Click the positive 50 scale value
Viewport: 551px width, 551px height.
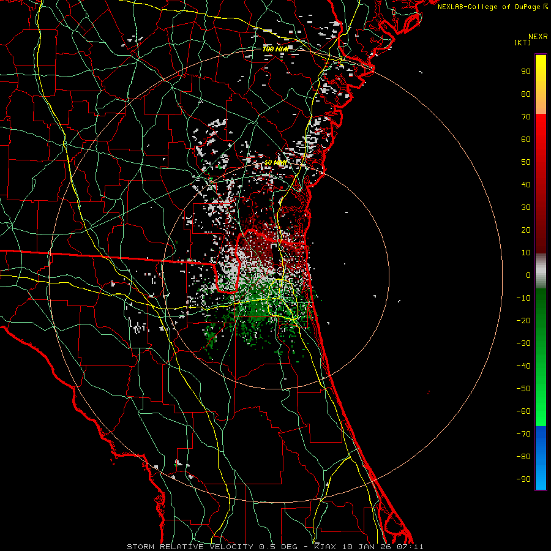pos(526,162)
